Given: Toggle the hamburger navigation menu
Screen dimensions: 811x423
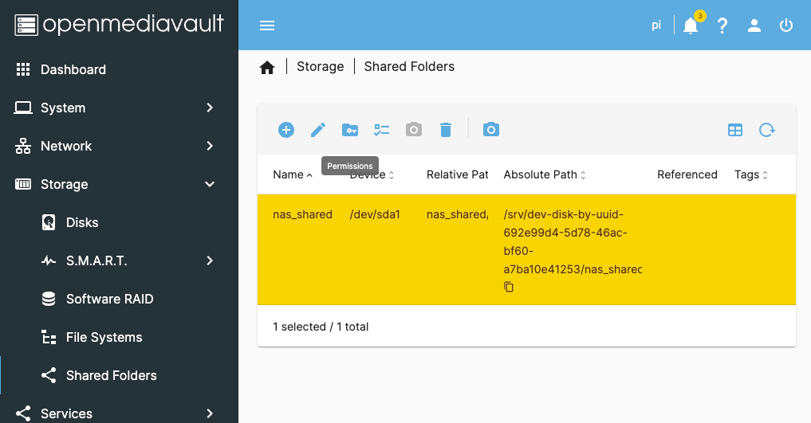Looking at the screenshot, I should pos(267,25).
